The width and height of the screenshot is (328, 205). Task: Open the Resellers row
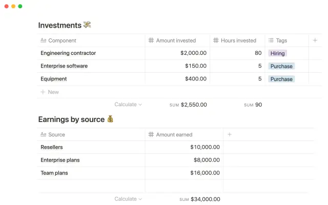click(52, 147)
